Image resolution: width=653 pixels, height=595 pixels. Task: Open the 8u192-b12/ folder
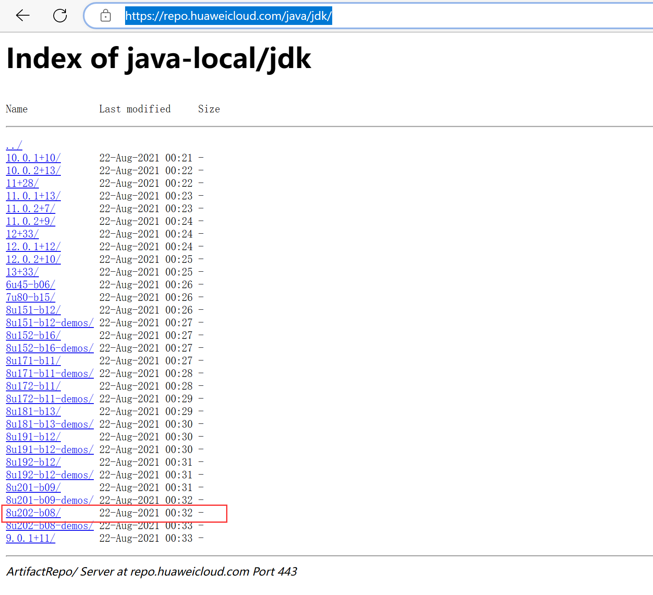[33, 462]
